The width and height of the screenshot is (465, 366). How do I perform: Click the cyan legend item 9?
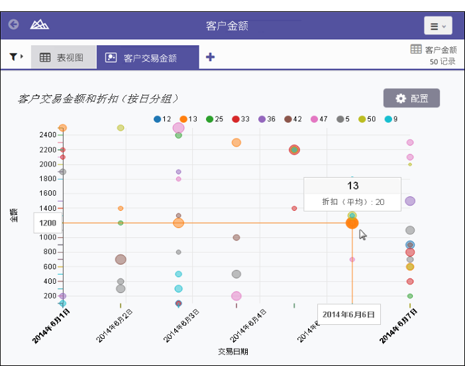coord(391,119)
